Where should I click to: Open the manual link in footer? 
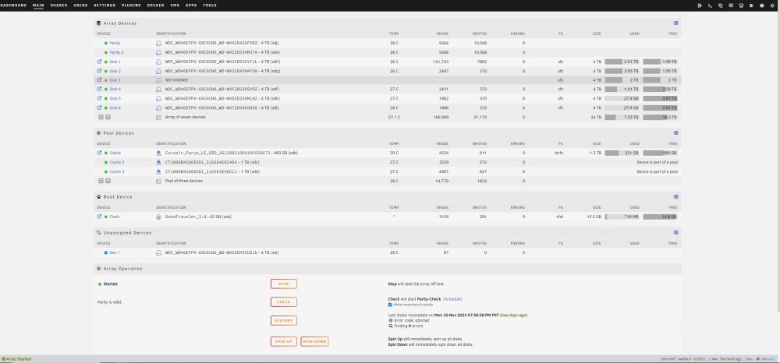click(x=768, y=358)
